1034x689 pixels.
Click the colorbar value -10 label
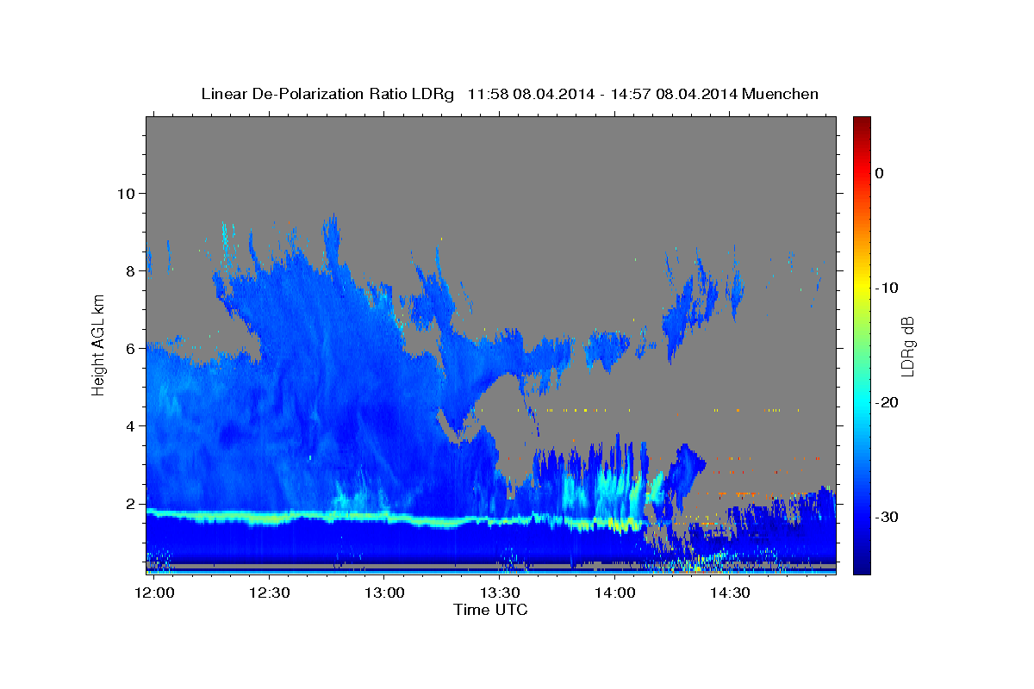tap(886, 288)
